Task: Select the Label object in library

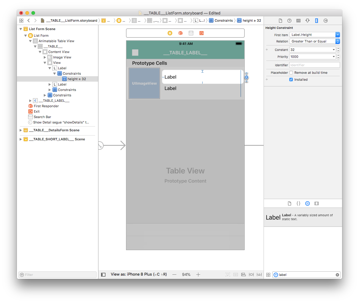Action: point(303,217)
